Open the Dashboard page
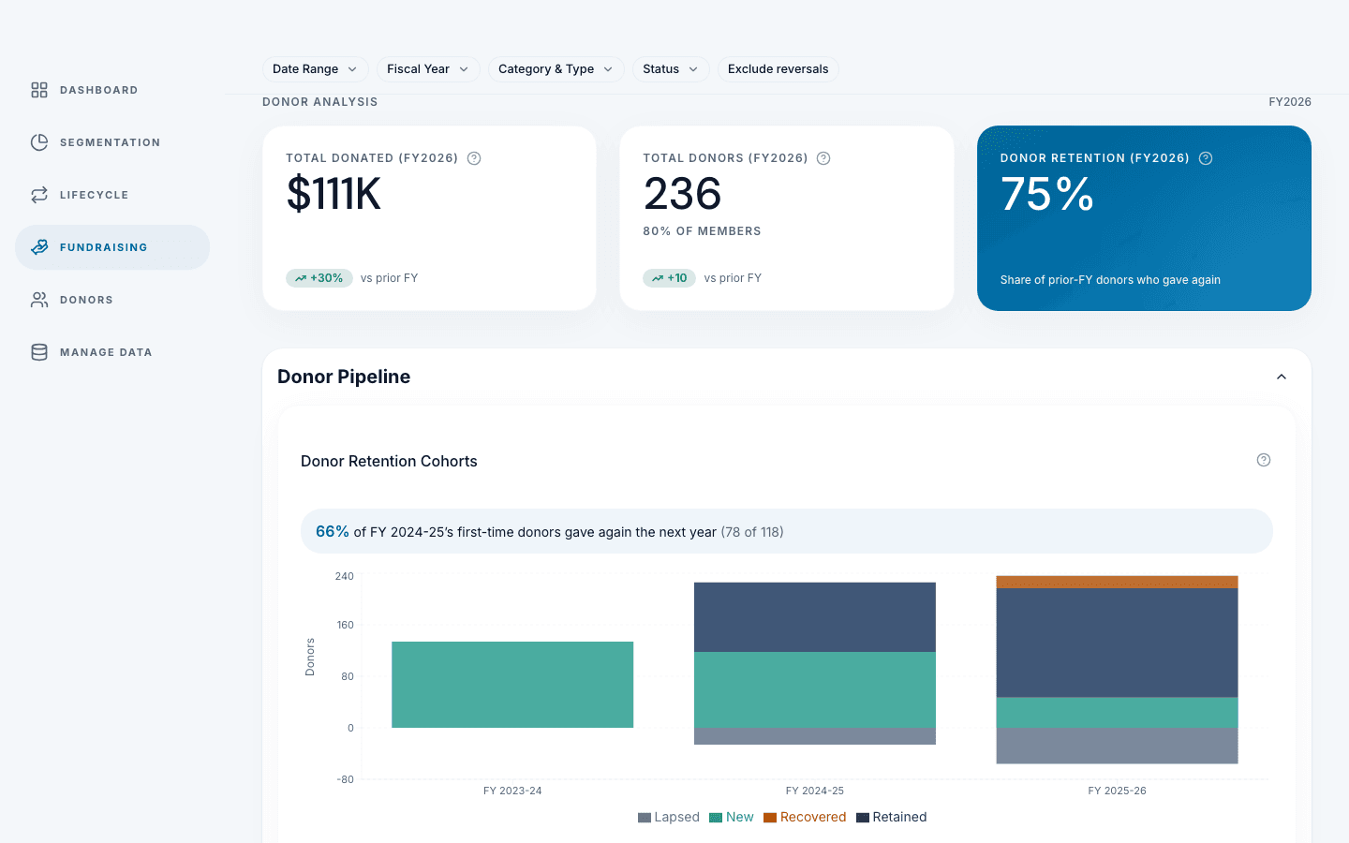Image resolution: width=1349 pixels, height=843 pixels. click(112, 90)
